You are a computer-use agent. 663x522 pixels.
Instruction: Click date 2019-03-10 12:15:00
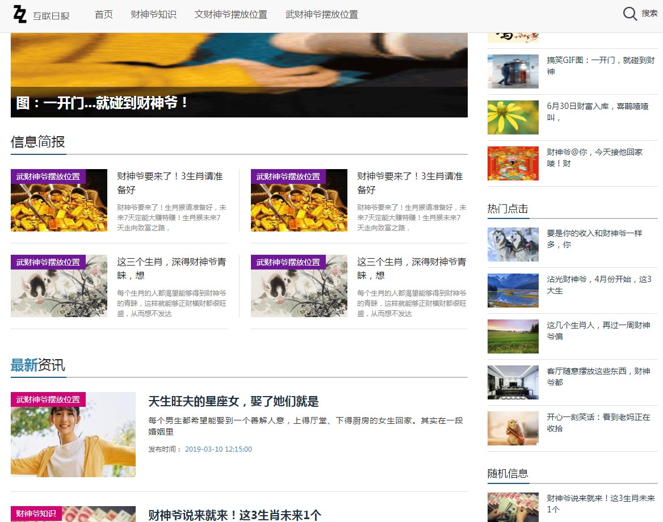point(218,449)
